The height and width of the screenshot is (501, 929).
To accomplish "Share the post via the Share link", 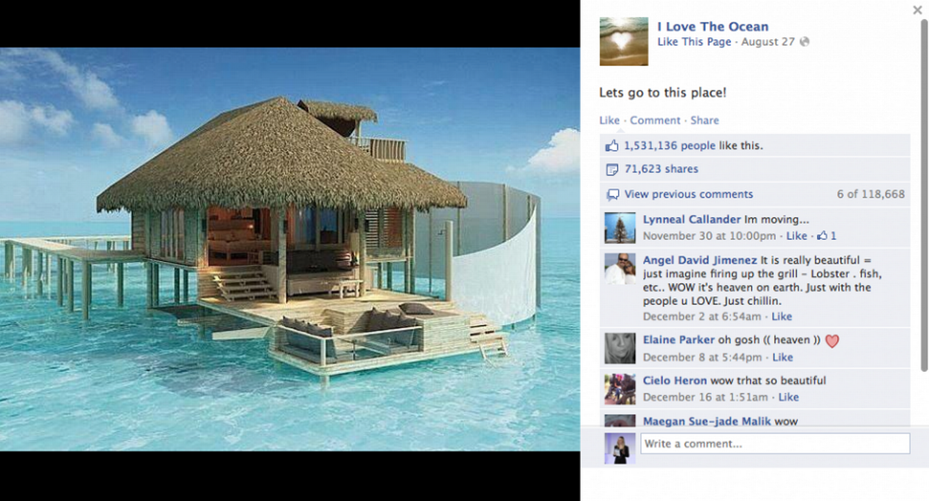I will [705, 120].
